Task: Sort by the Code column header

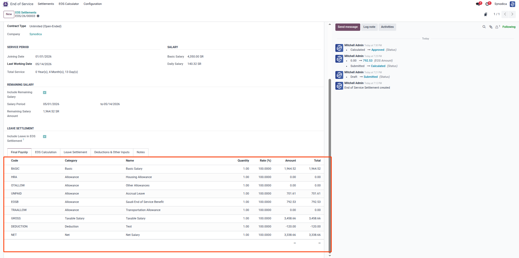Action: pyautogui.click(x=15, y=161)
